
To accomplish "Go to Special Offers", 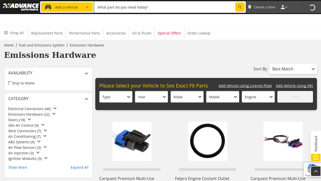I will pyautogui.click(x=169, y=33).
